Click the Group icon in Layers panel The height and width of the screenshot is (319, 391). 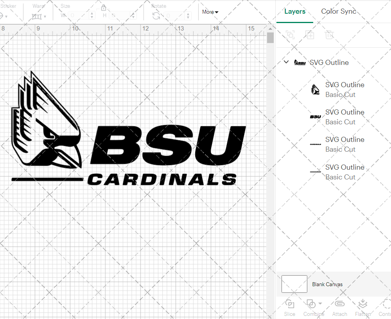pyautogui.click(x=290, y=35)
